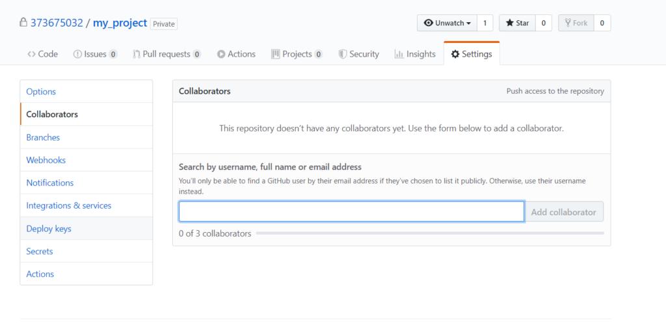Image resolution: width=666 pixels, height=333 pixels.
Task: Click the Issues counter badge
Action: click(113, 54)
